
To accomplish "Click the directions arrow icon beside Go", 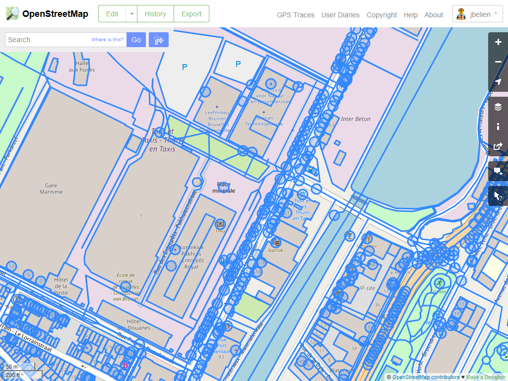I will click(x=159, y=40).
